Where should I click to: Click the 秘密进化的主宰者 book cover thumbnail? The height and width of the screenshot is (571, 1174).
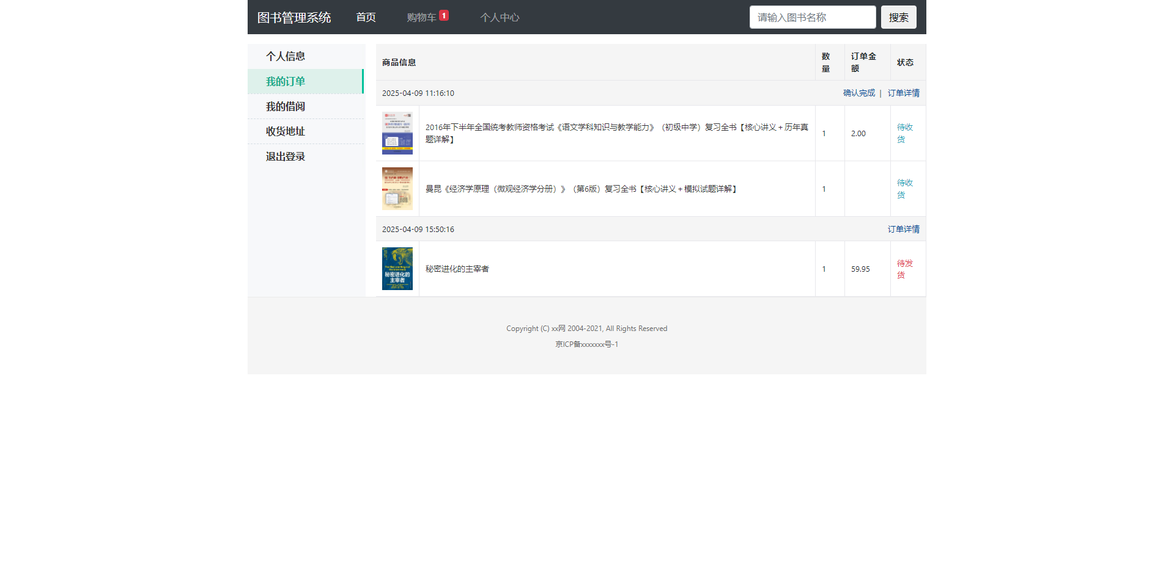[397, 269]
